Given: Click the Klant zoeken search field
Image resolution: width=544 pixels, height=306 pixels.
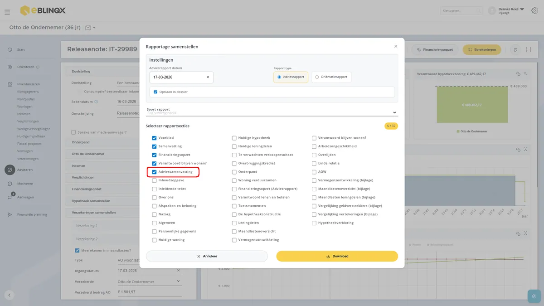Looking at the screenshot, I should pos(461,10).
